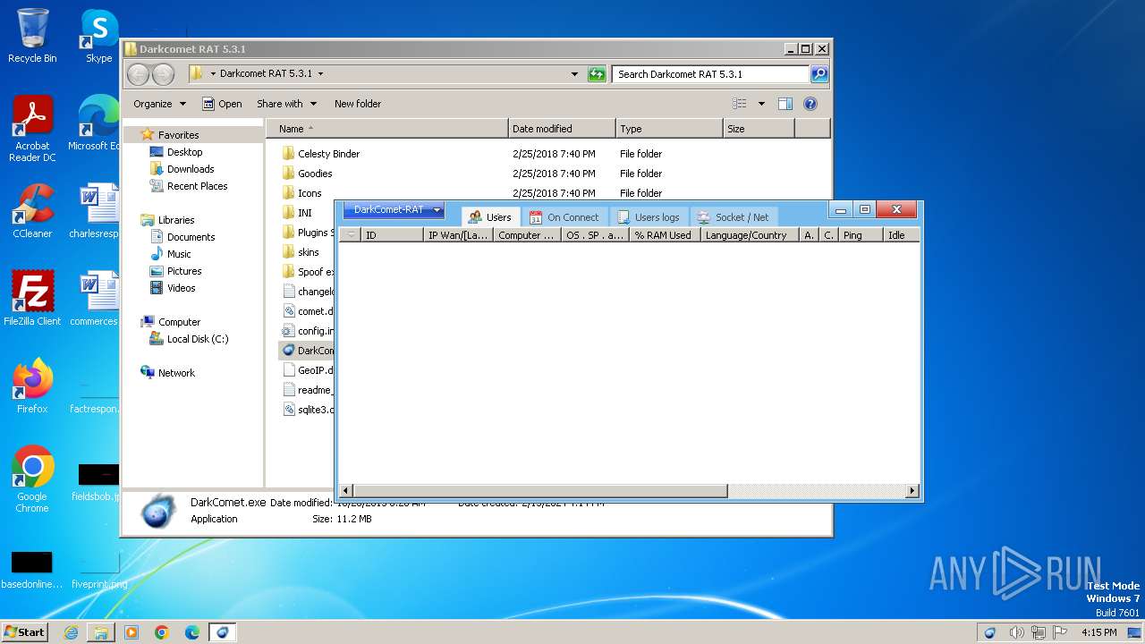The width and height of the screenshot is (1145, 644).
Task: Select the Firefox desktop icon
Action: coord(32,386)
